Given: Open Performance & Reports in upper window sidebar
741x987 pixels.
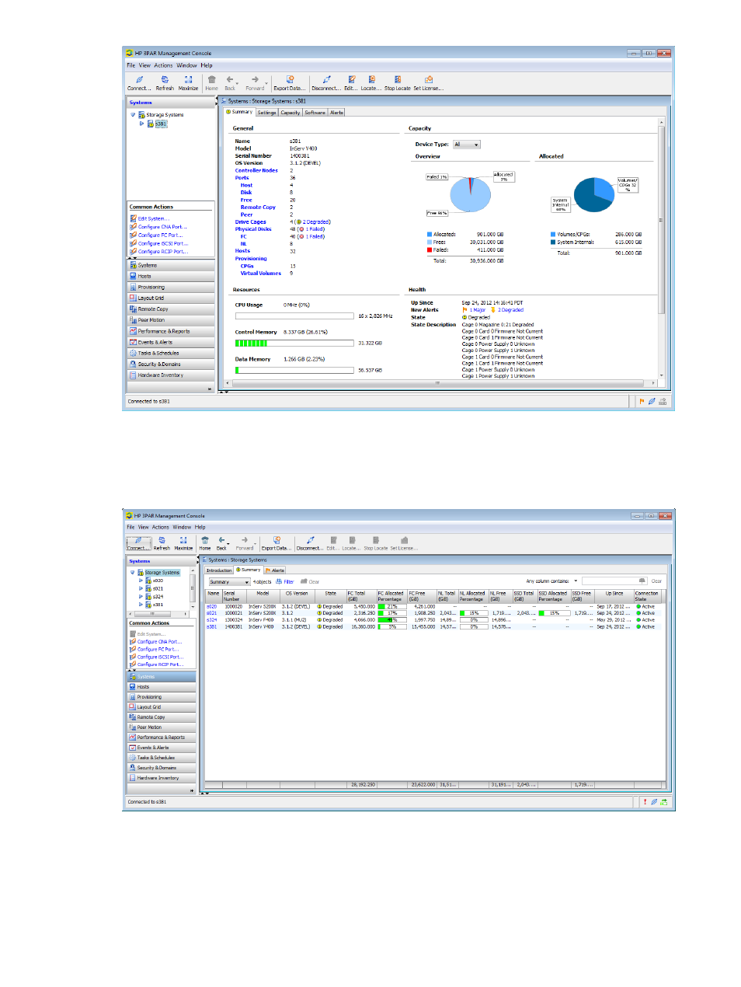Looking at the screenshot, I should [x=171, y=331].
